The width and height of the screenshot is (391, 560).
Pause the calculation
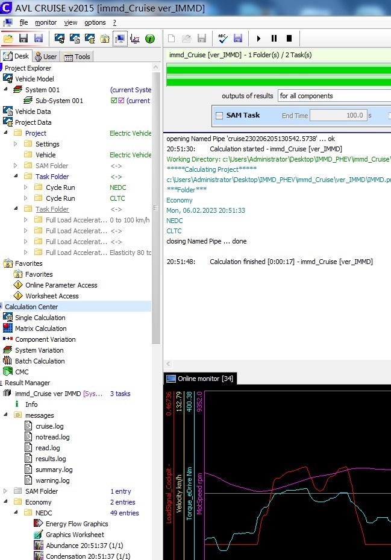point(274,38)
